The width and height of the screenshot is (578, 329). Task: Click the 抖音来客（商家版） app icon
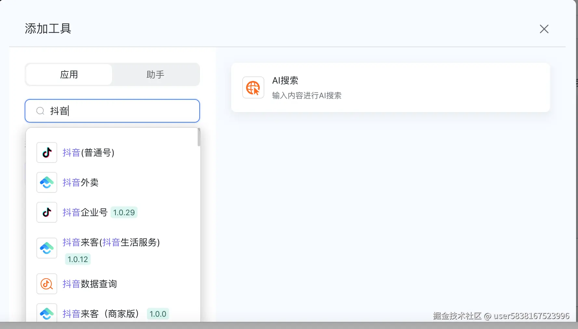pos(47,313)
